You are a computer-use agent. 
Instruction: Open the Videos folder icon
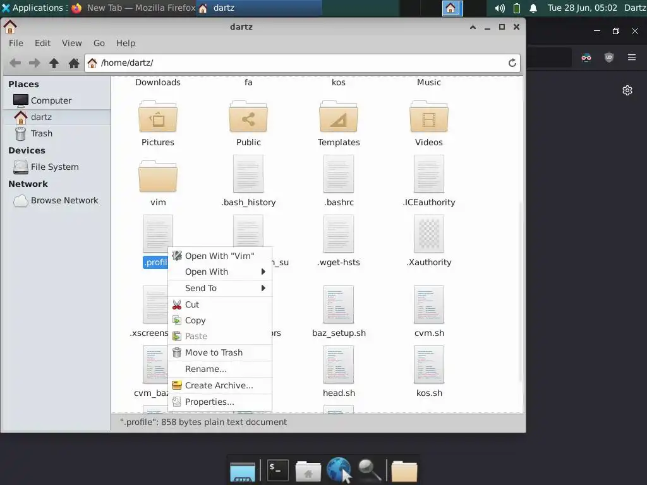pyautogui.click(x=429, y=117)
